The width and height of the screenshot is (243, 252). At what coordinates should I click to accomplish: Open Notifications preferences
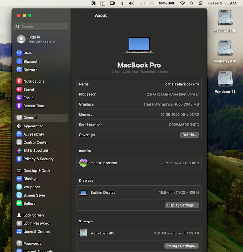pyautogui.click(x=41, y=81)
